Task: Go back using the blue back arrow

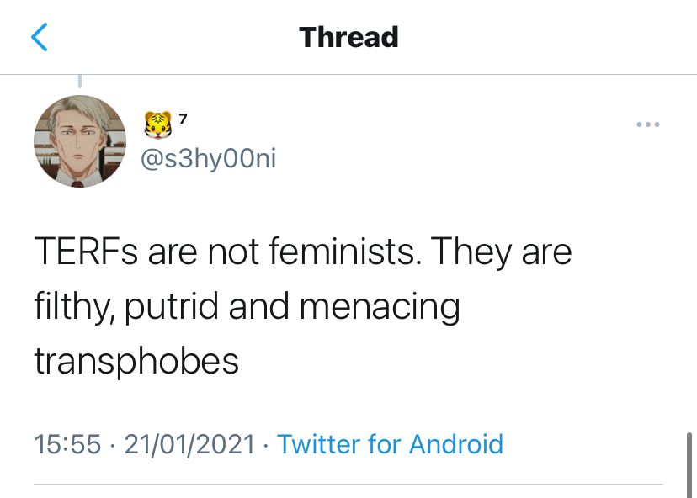Action: pyautogui.click(x=40, y=37)
